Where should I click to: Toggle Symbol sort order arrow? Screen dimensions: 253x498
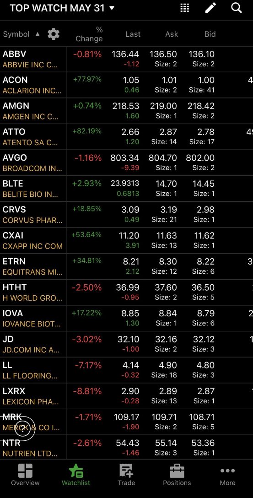[x=38, y=34]
